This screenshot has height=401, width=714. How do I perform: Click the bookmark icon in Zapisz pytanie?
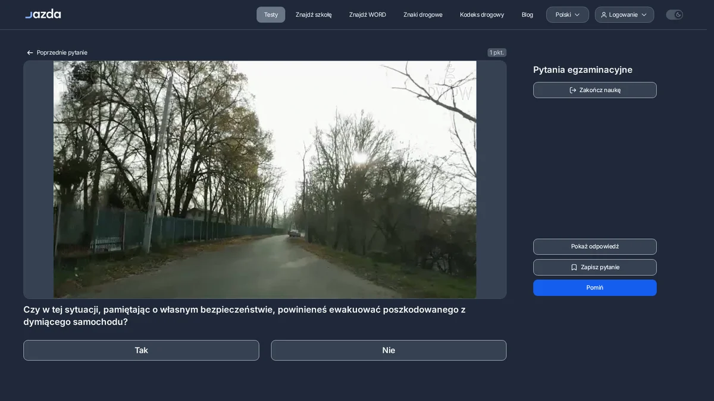coord(574,267)
